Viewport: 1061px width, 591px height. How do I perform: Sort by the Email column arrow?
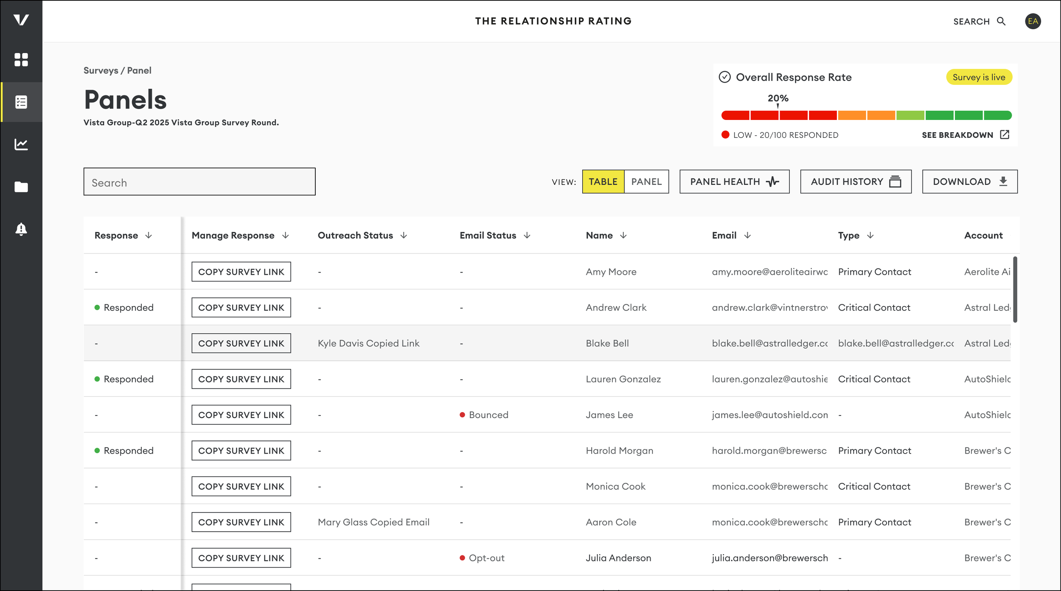tap(748, 235)
